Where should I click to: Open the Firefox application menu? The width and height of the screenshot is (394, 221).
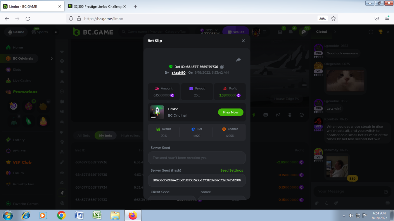[387, 19]
